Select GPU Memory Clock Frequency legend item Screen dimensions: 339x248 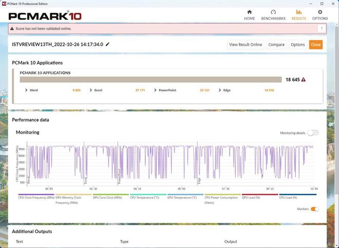pos(73,199)
